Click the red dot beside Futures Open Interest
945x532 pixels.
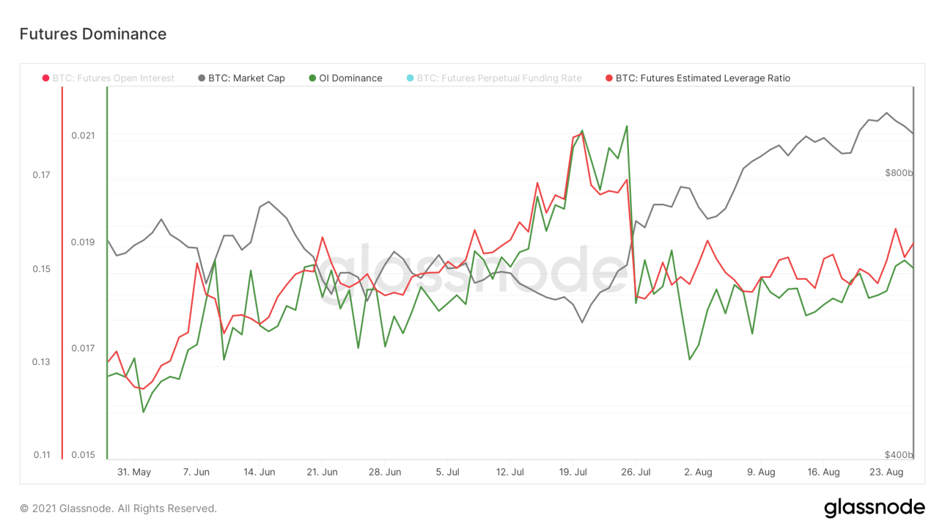[x=45, y=79]
